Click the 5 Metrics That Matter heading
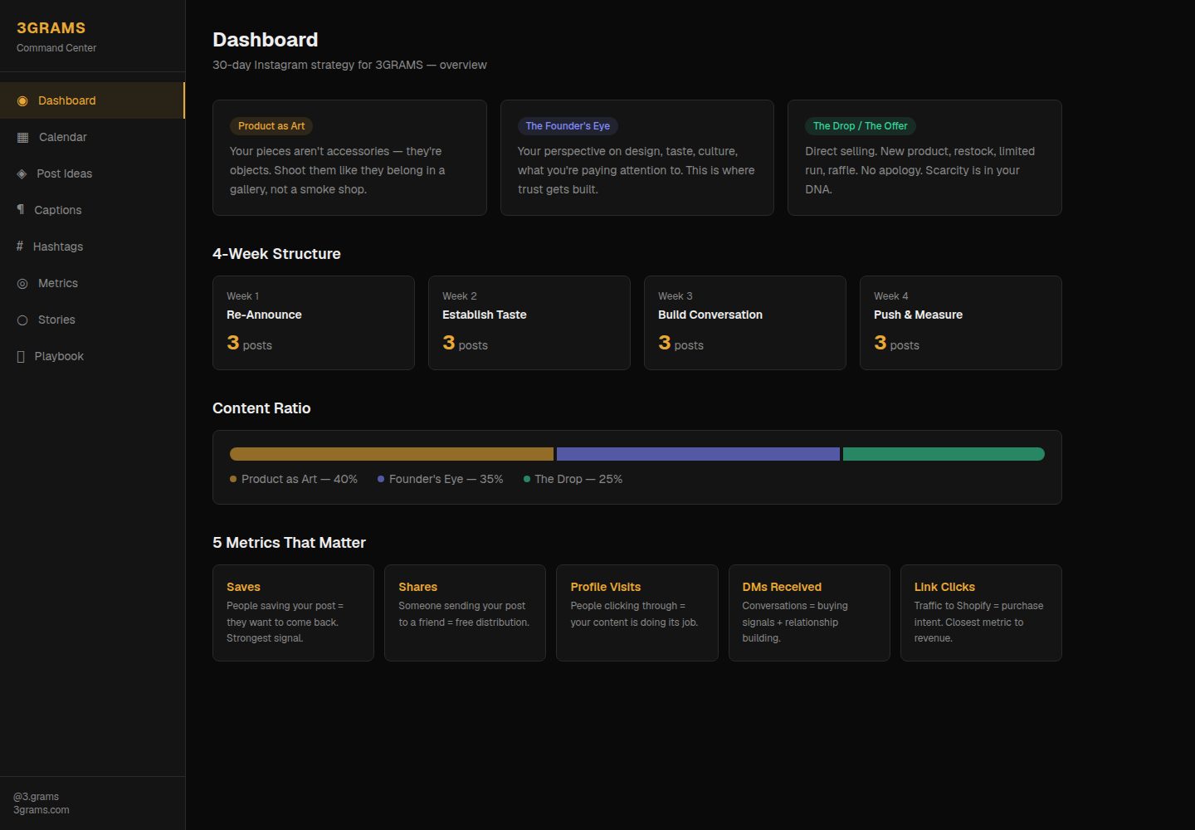This screenshot has height=830, width=1195. 289,543
